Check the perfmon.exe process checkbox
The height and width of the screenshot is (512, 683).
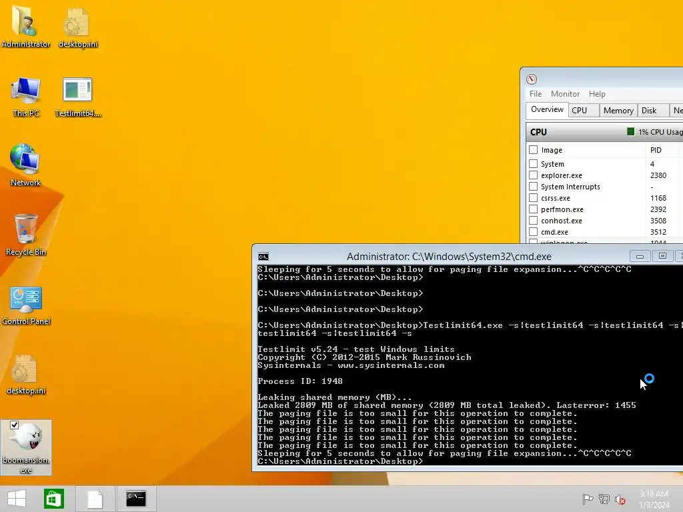pos(533,209)
